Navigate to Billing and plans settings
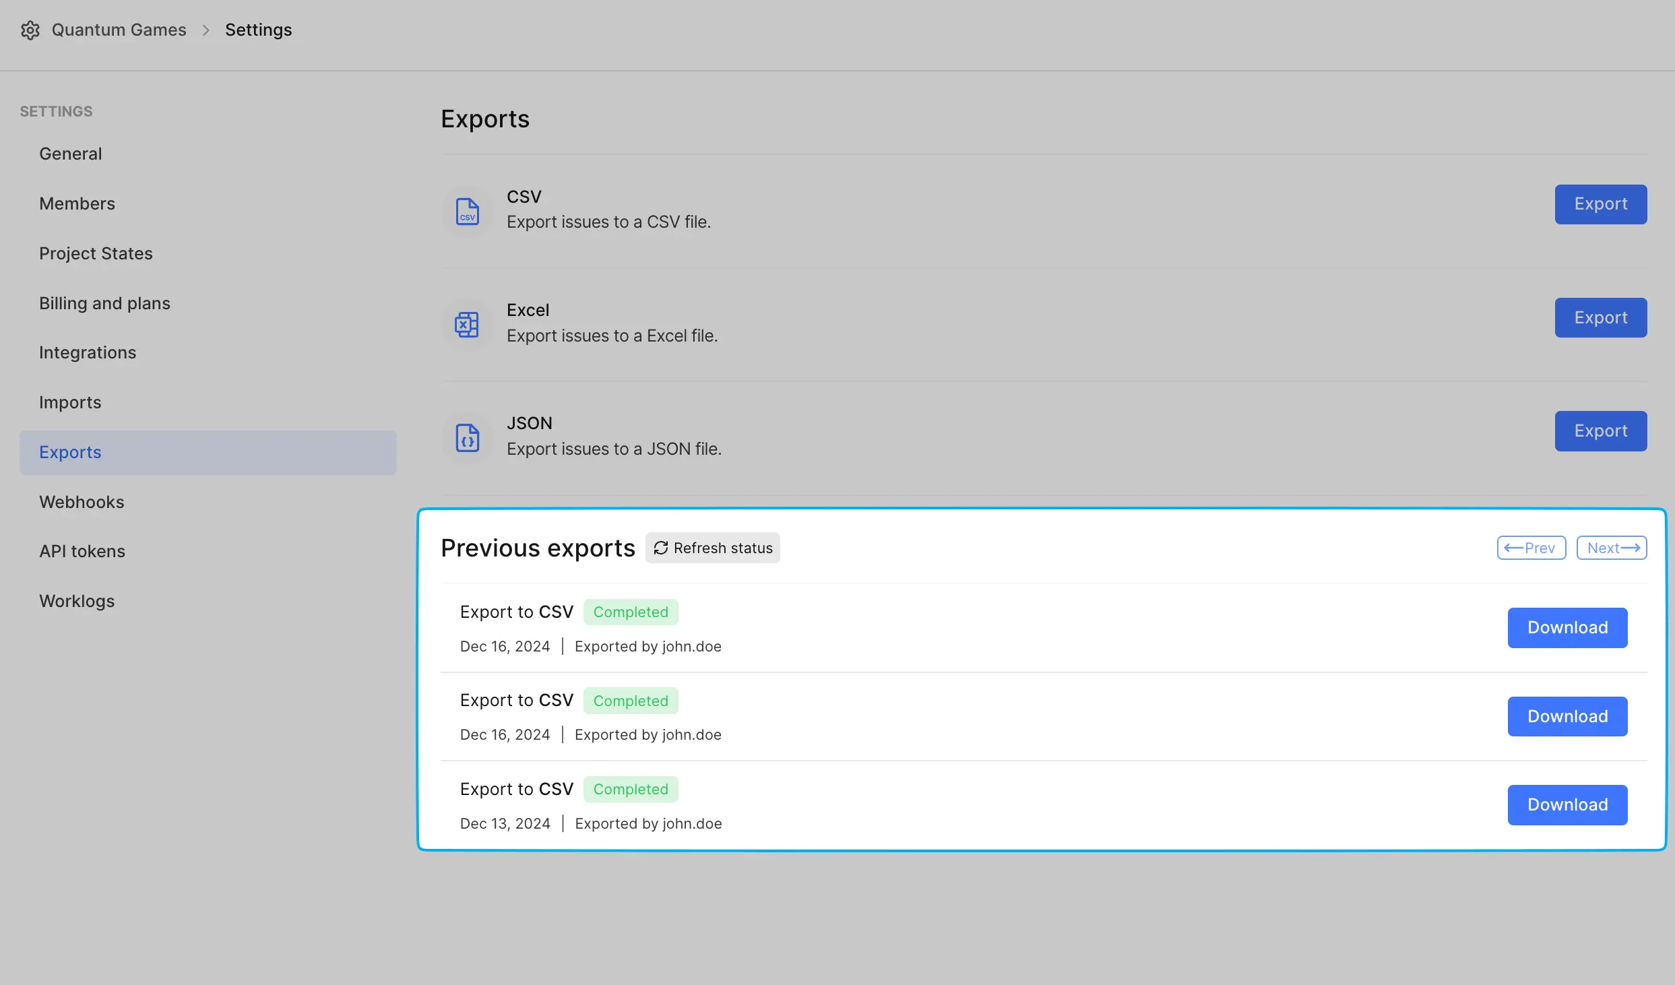The height and width of the screenshot is (985, 1675). tap(103, 303)
